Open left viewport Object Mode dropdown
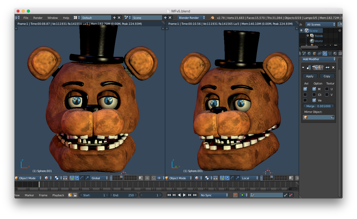Viewport: 357px width, 219px height. [x=28, y=178]
